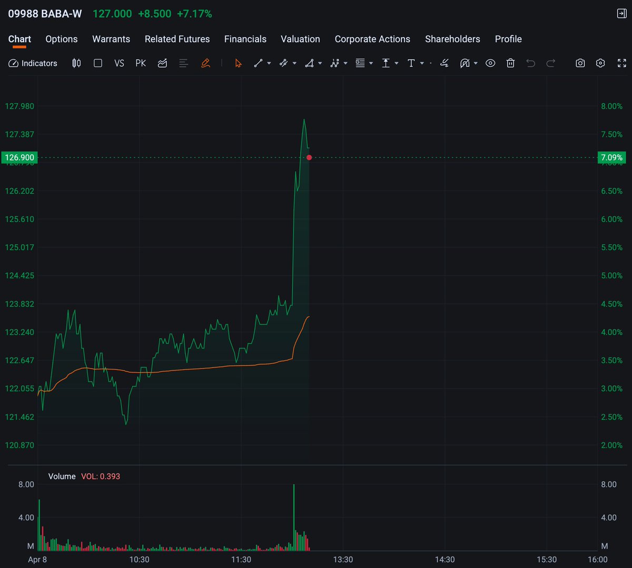Select the orange drawing pen tool
The height and width of the screenshot is (568, 632).
pos(205,63)
